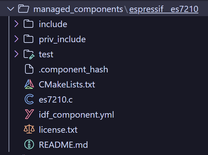
Task: Select the license.txt file
Action: [58, 130]
